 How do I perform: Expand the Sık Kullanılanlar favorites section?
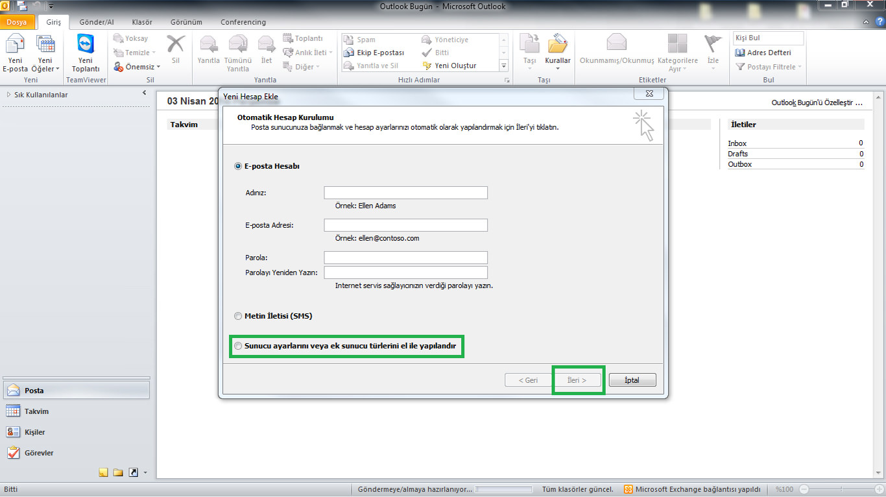pyautogui.click(x=8, y=95)
